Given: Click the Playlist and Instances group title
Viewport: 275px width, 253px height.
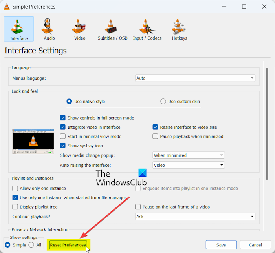Looking at the screenshot, I should (x=33, y=178).
